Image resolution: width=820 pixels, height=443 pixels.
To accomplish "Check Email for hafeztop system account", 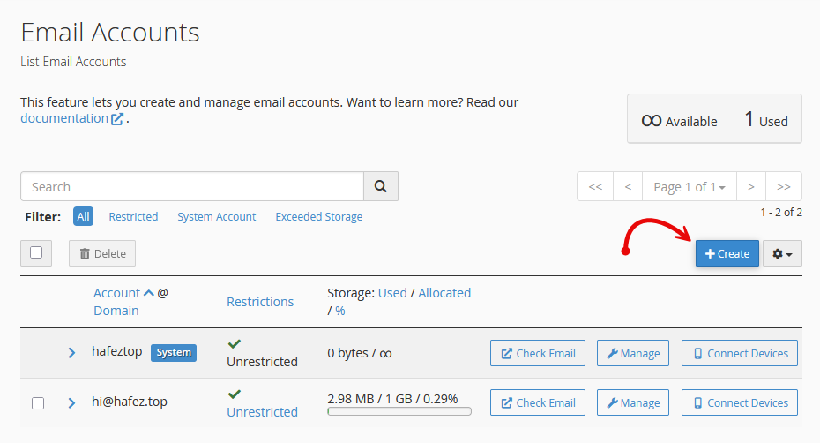I will point(538,353).
